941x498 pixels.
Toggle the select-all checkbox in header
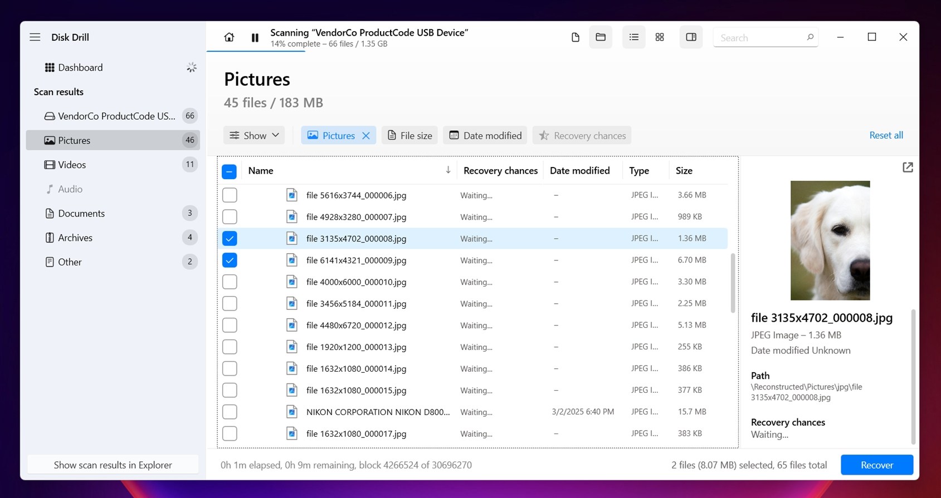point(230,171)
